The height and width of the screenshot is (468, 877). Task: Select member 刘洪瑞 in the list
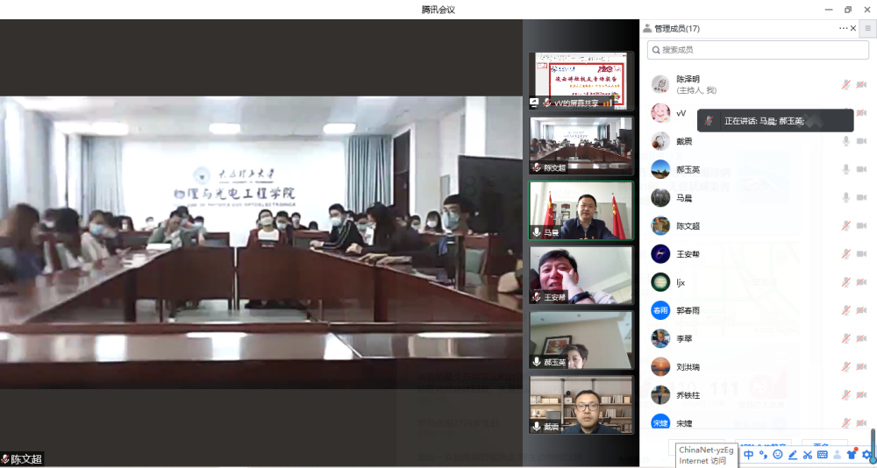pos(688,367)
